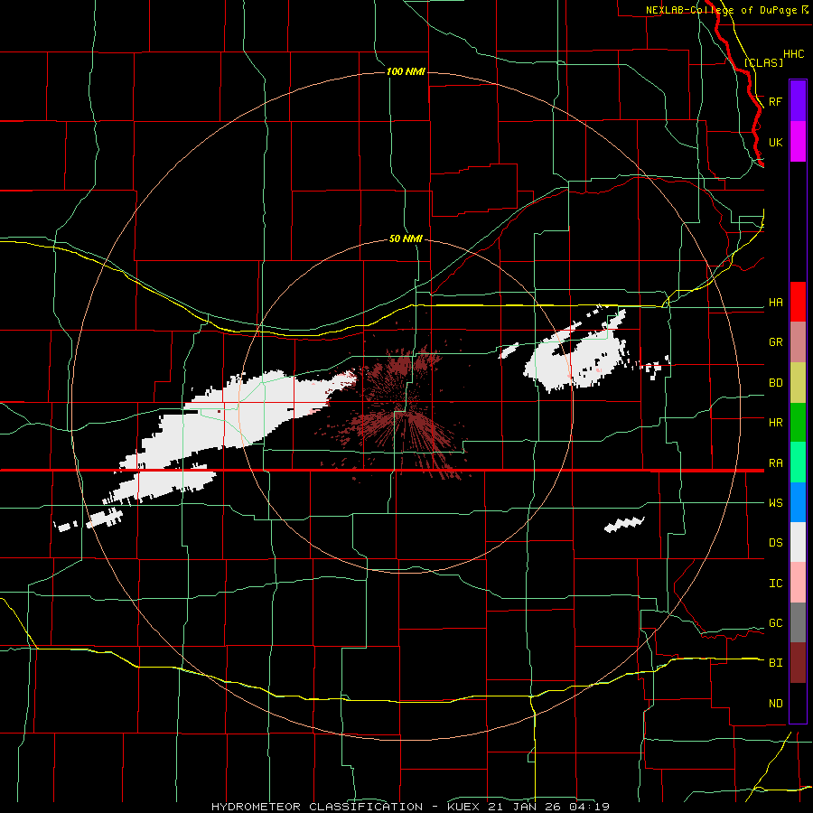Image resolution: width=813 pixels, height=813 pixels.
Task: Click the DS white legend swatch
Action: [x=798, y=542]
